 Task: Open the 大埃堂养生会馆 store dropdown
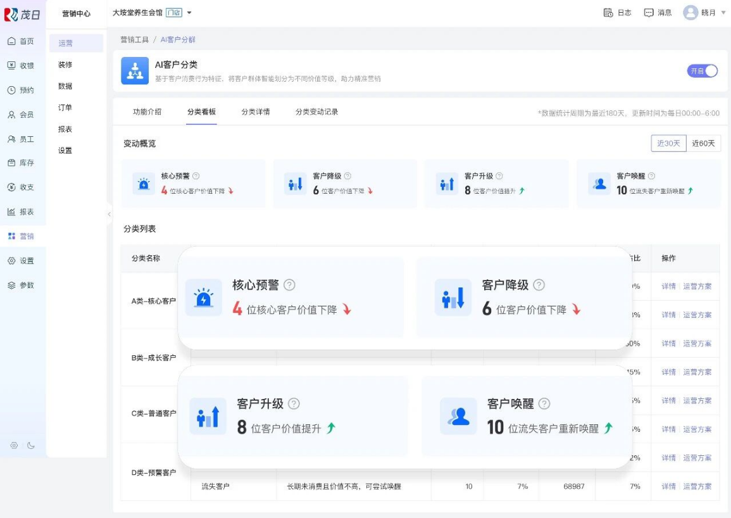[x=189, y=13]
